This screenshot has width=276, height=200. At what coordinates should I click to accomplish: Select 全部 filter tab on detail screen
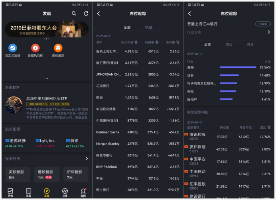pos(207,45)
